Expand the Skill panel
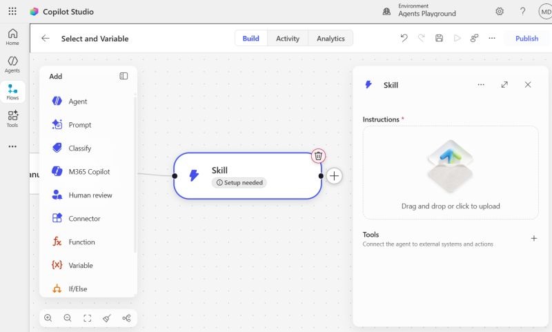 point(504,84)
